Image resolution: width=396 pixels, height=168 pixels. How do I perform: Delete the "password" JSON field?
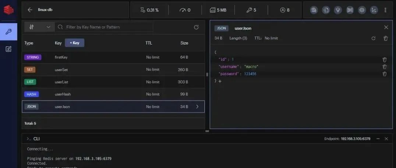point(384,74)
